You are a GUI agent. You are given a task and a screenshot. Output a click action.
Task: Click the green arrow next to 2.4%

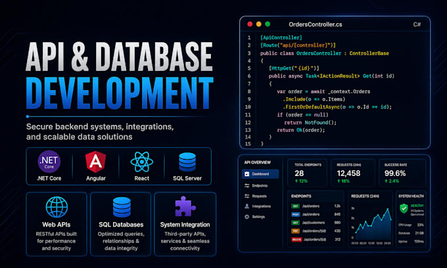386,181
